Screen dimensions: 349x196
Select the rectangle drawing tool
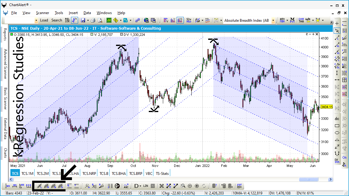(x=337, y=126)
